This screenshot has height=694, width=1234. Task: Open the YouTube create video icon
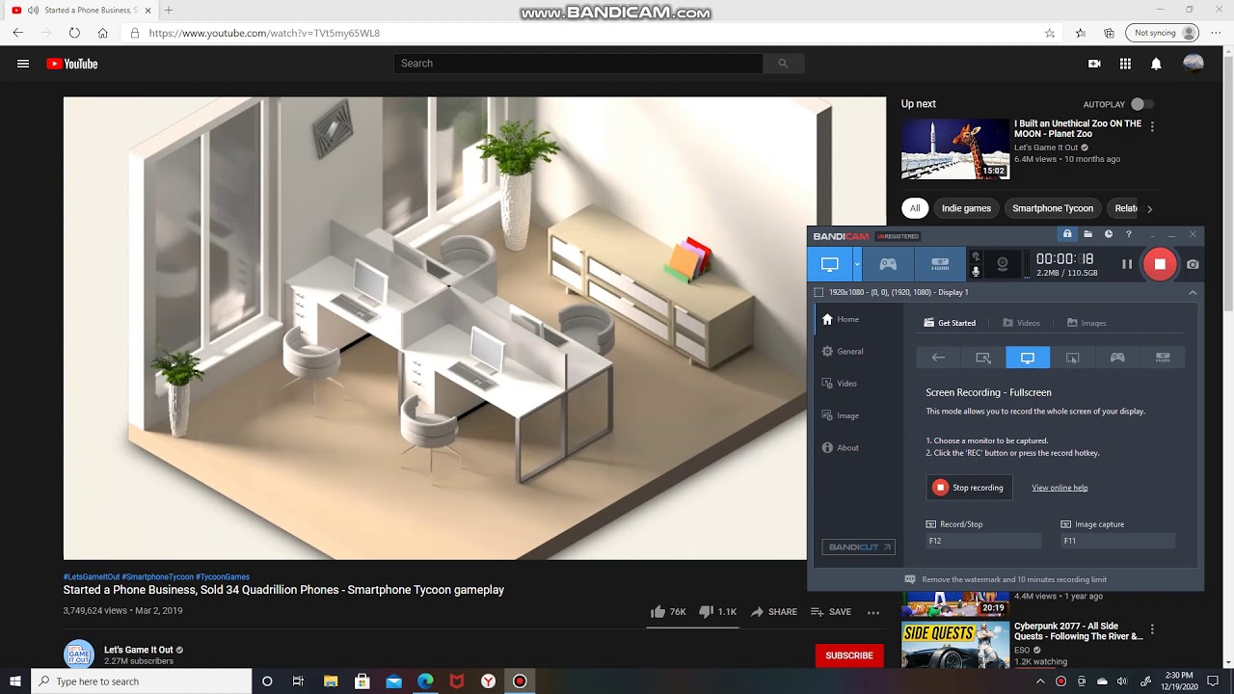(1094, 64)
